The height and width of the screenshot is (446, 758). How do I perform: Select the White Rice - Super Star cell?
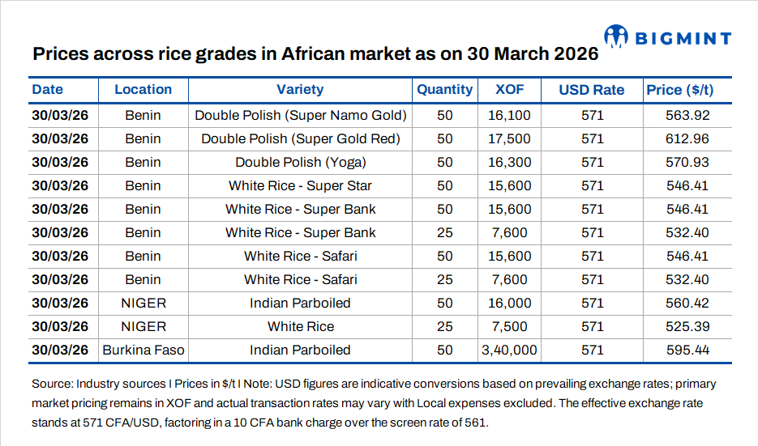pos(301,186)
